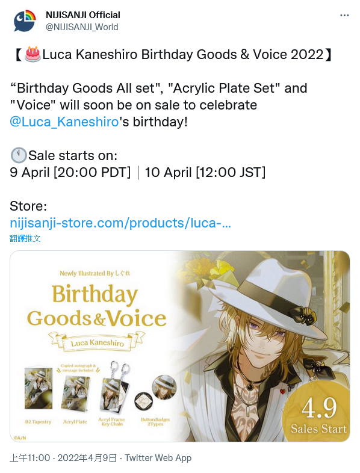This screenshot has height=473, width=360.
Task: Click the Luca Kaneshiro ribbon banner
Action: (x=98, y=342)
